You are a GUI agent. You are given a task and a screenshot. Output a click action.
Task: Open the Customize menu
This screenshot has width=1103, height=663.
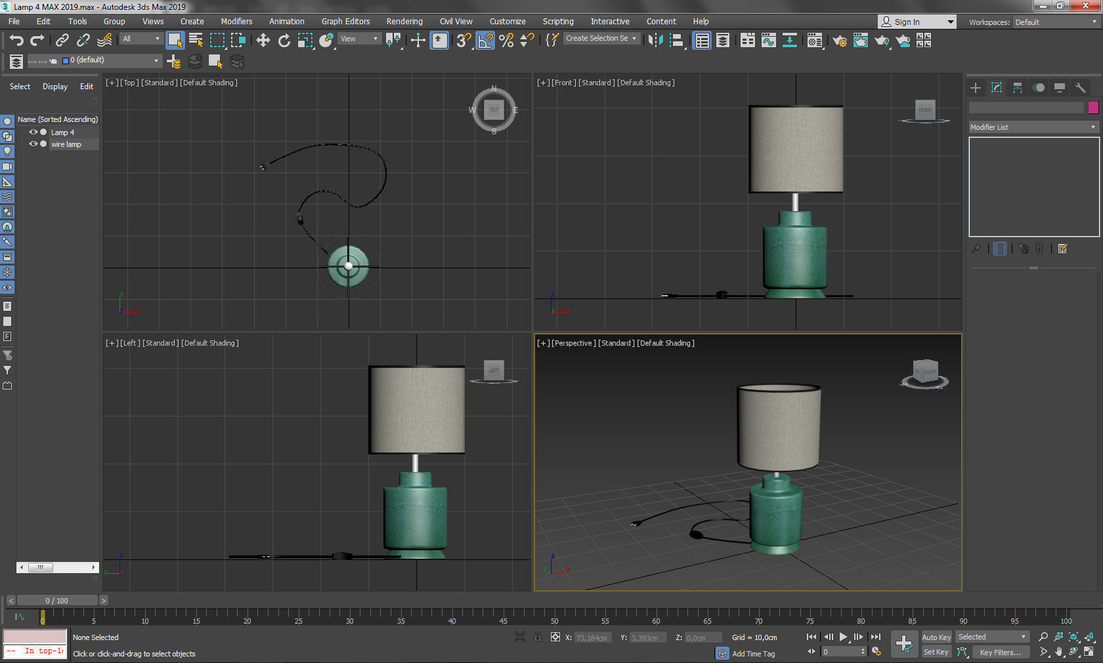tap(508, 22)
